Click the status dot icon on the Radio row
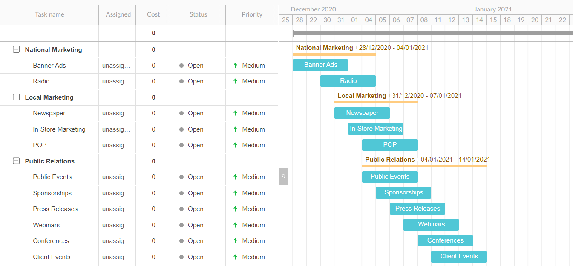Image resolution: width=573 pixels, height=266 pixels. 181,81
